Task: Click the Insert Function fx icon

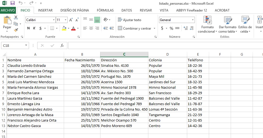Action: [x=62, y=45]
